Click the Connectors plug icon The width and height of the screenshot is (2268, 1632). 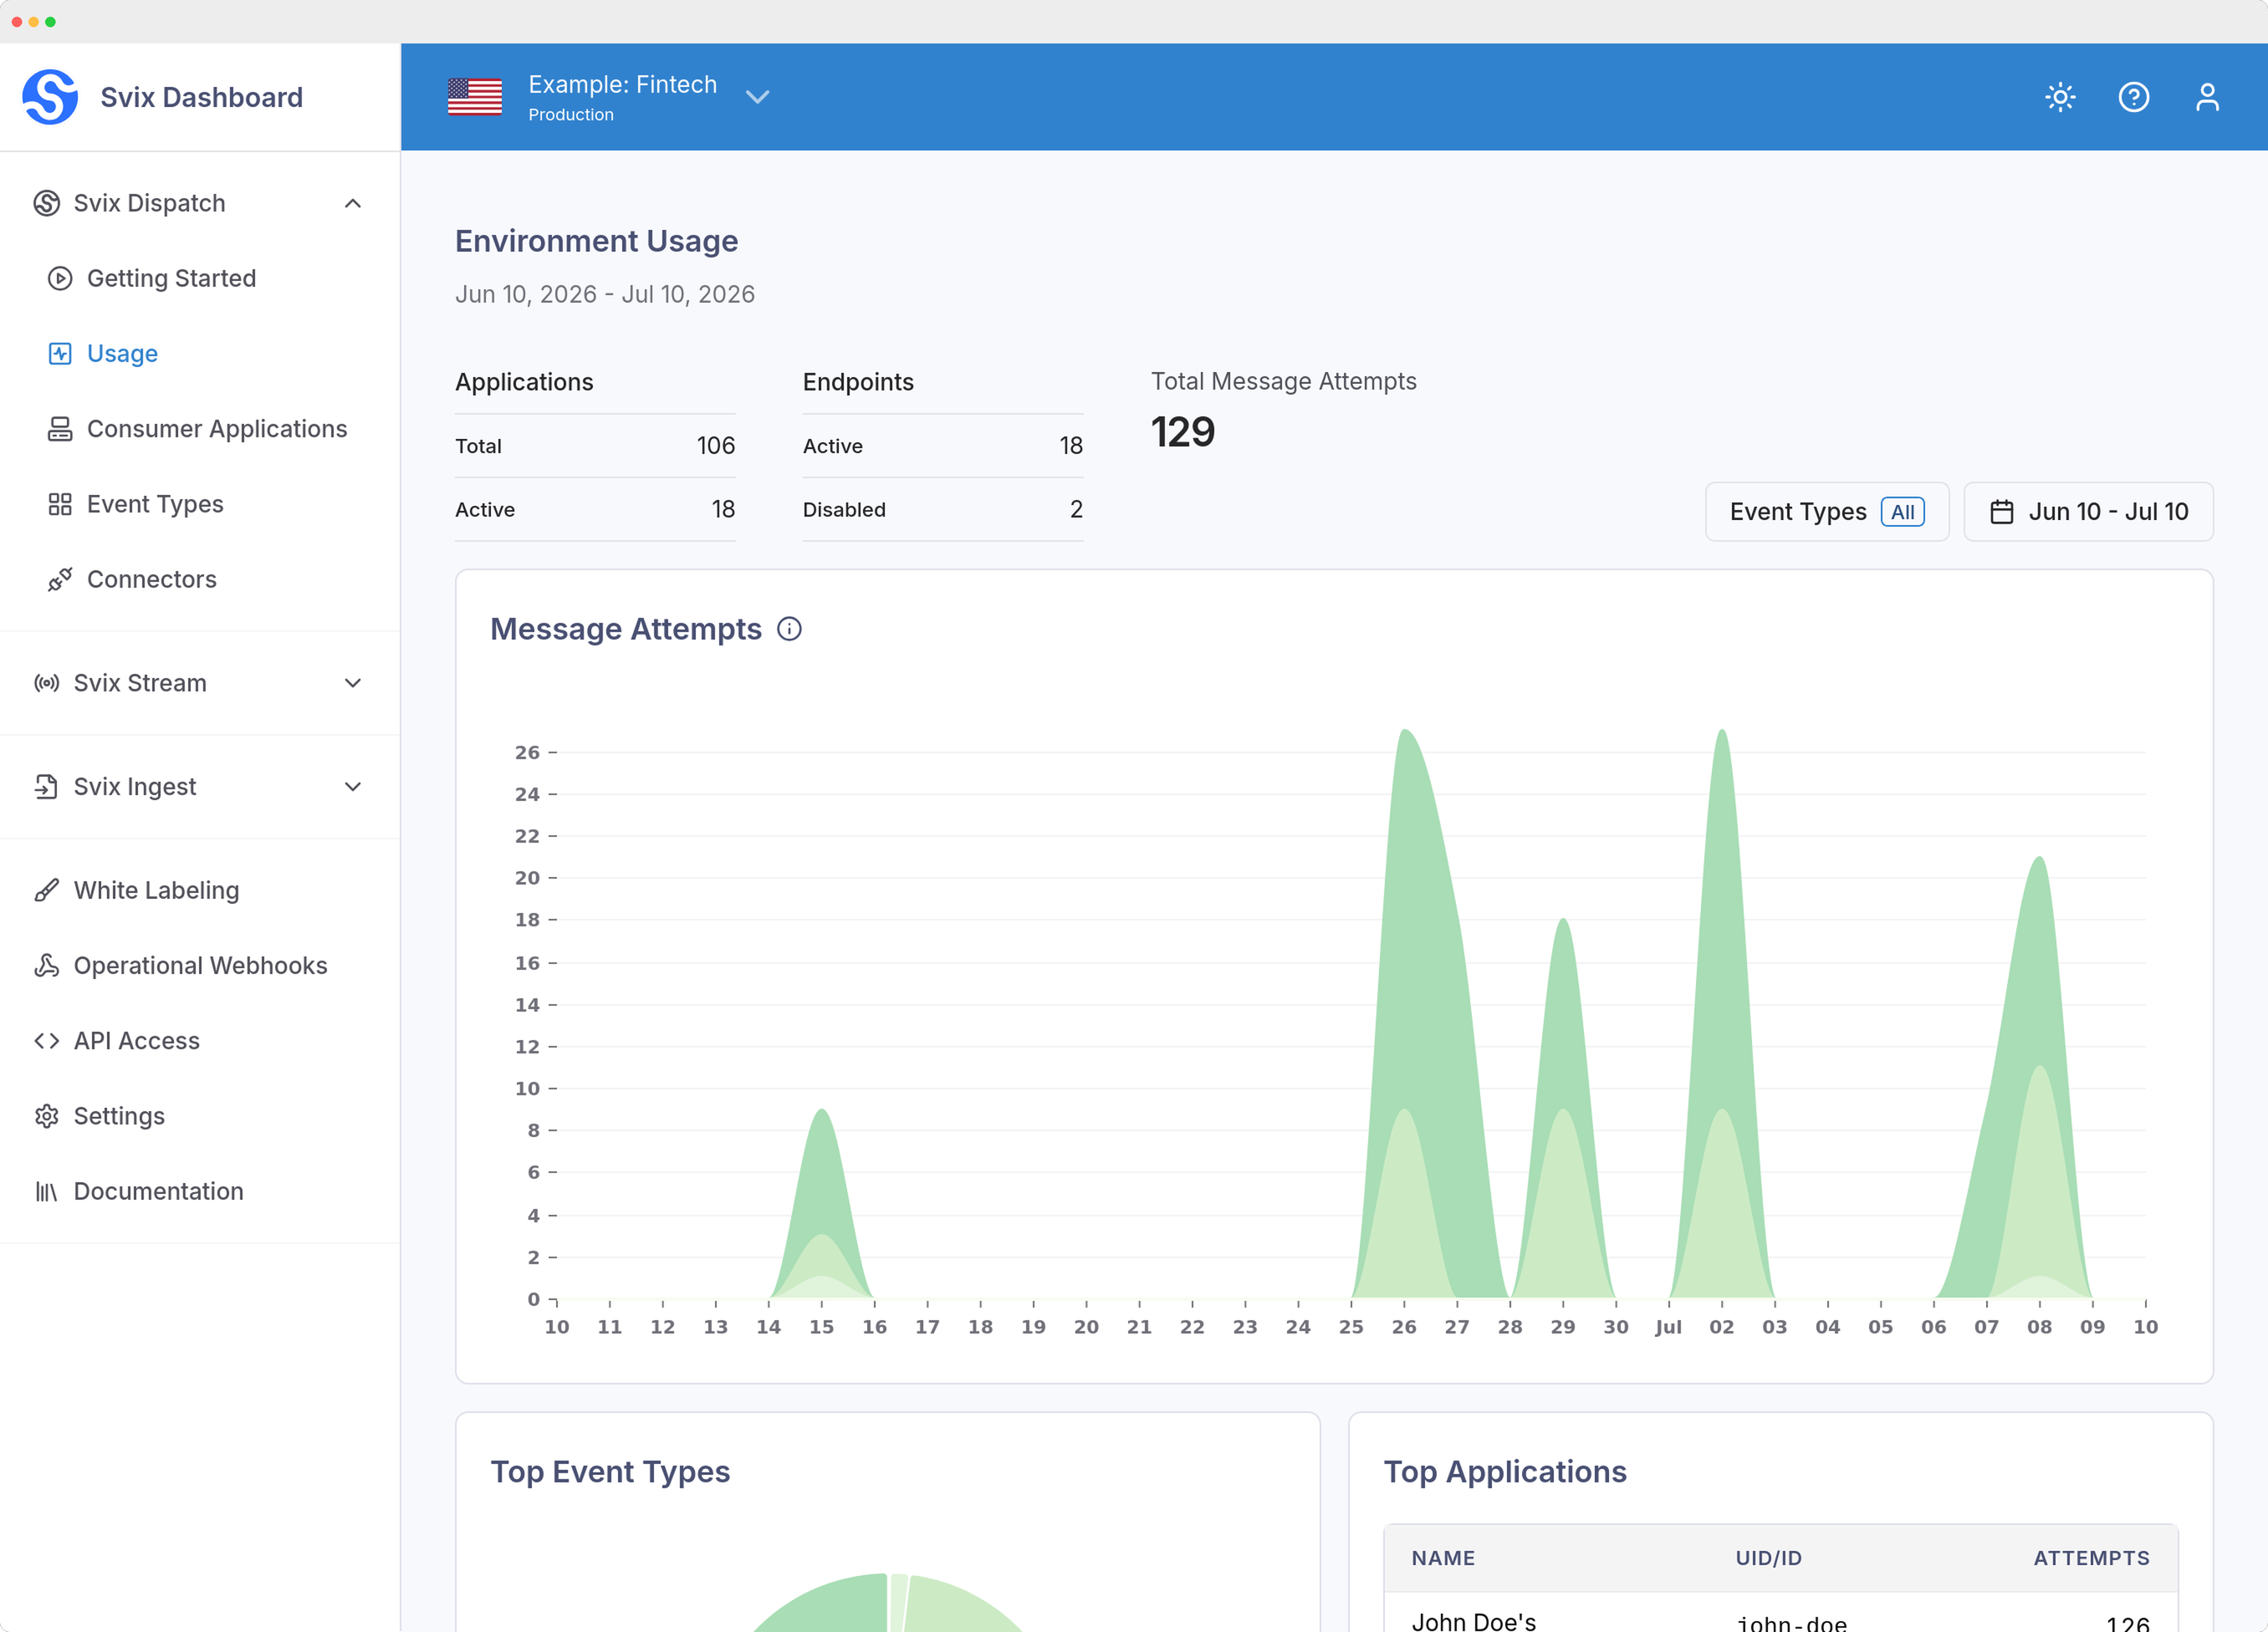(60, 579)
